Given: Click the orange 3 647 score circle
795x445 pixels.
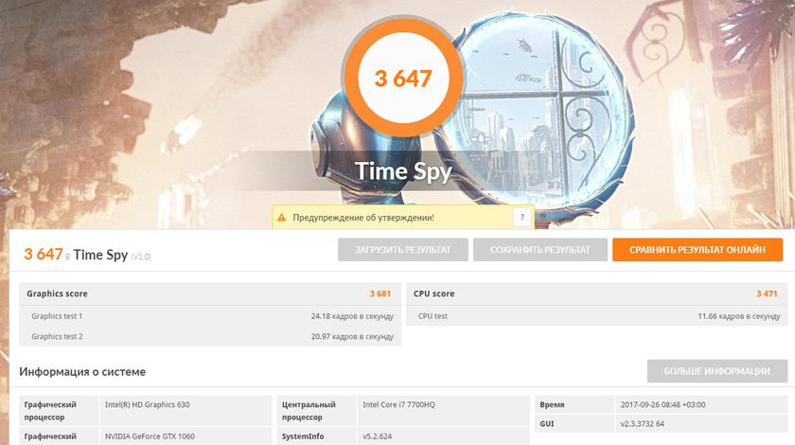Looking at the screenshot, I should tap(403, 79).
